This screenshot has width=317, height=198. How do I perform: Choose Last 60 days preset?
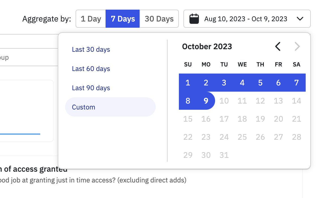tap(91, 69)
